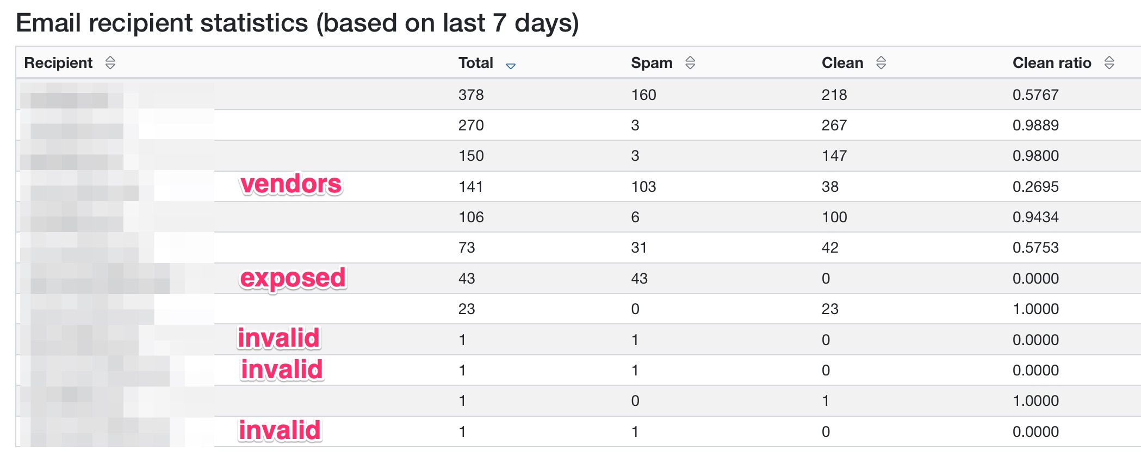
Task: Click the clean ratio value 0.9434
Action: pos(1035,217)
